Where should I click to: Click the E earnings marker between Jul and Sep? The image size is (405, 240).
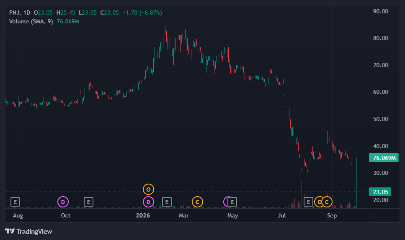(x=308, y=202)
